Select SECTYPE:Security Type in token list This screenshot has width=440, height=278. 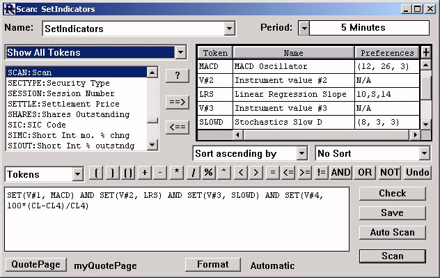77,83
